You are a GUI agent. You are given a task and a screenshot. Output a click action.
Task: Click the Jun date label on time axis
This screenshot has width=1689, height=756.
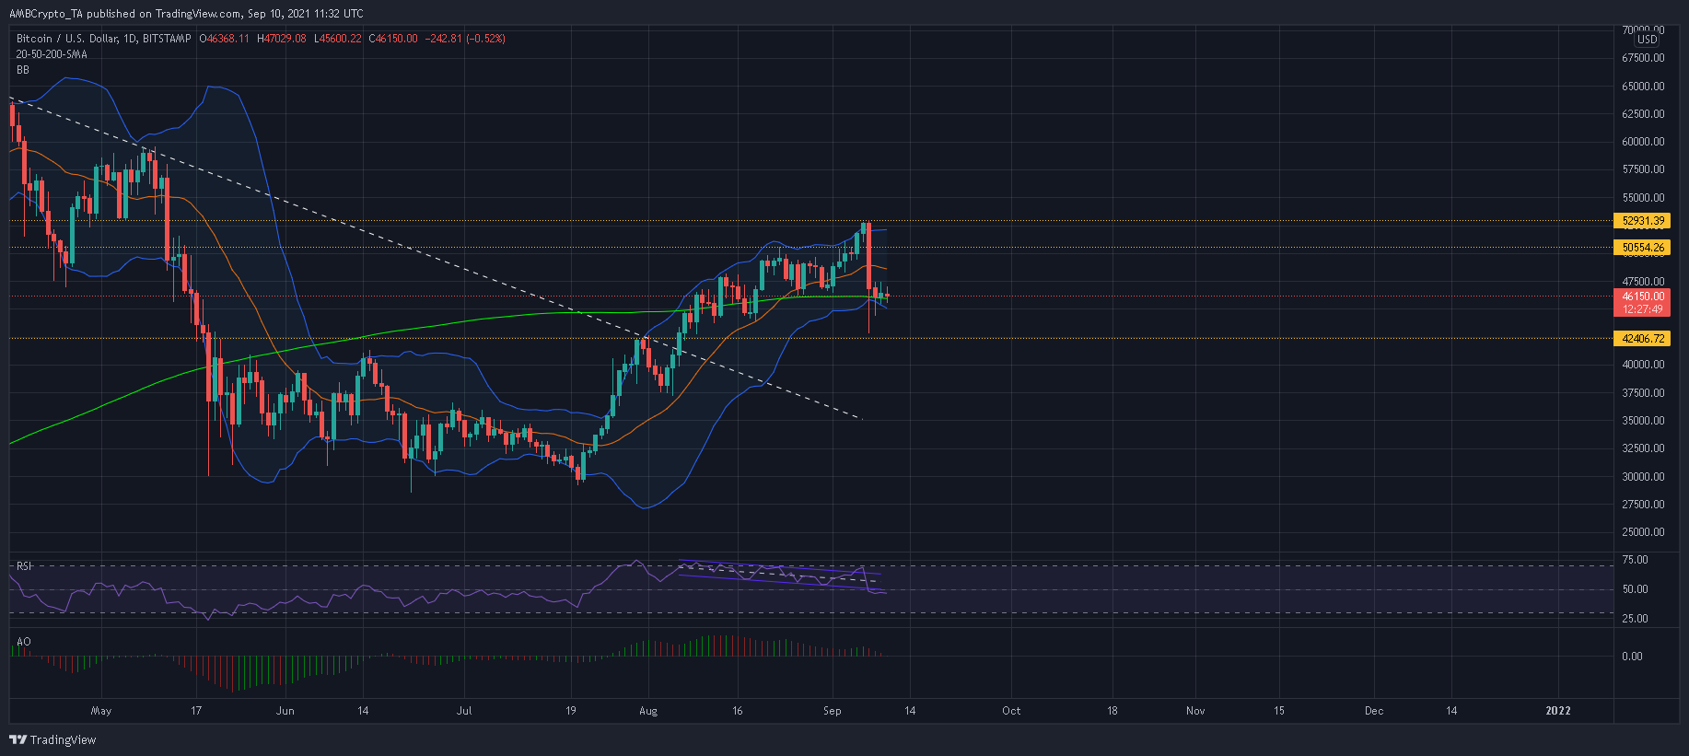(x=285, y=711)
